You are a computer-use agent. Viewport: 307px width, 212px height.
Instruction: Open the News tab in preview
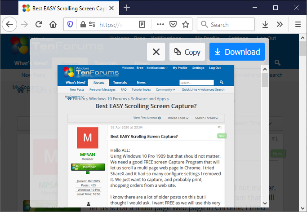(141, 83)
